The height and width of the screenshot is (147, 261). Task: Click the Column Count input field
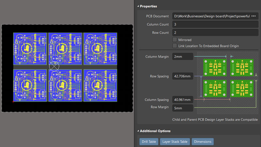tap(215, 24)
